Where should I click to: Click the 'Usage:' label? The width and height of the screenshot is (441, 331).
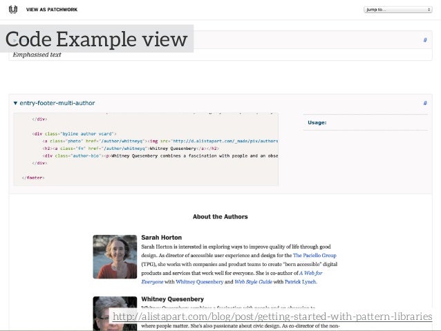click(x=317, y=122)
